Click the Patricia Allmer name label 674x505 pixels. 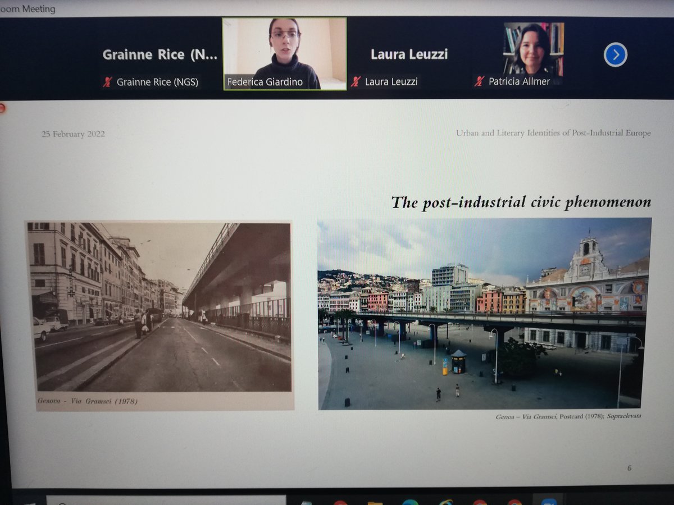click(x=519, y=81)
